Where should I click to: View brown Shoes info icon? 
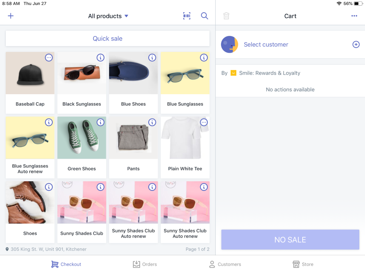point(48,187)
